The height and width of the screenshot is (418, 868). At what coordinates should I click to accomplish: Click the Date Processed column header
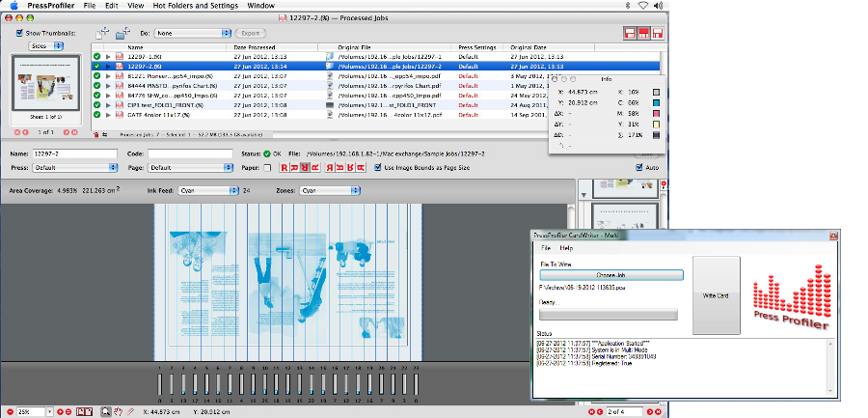click(273, 47)
